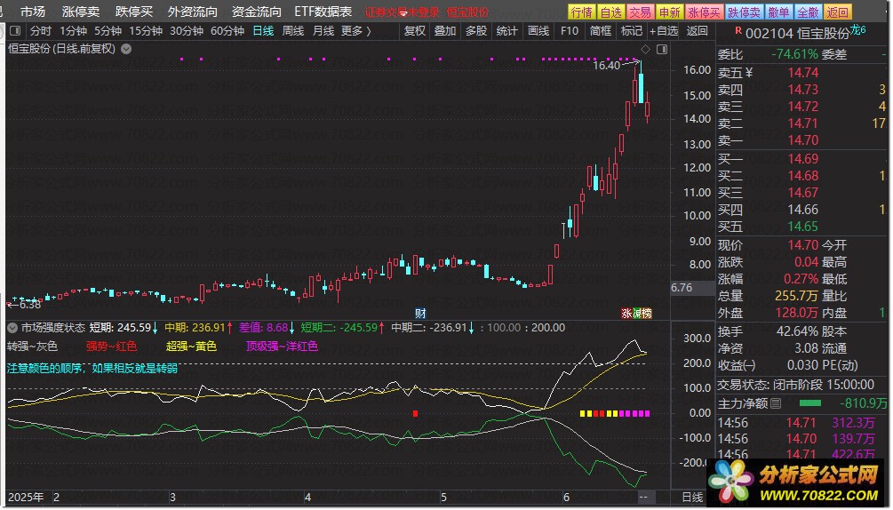Image resolution: width=893 pixels, height=510 pixels.
Task: Switch to the 周线 period tab
Action: (x=293, y=31)
